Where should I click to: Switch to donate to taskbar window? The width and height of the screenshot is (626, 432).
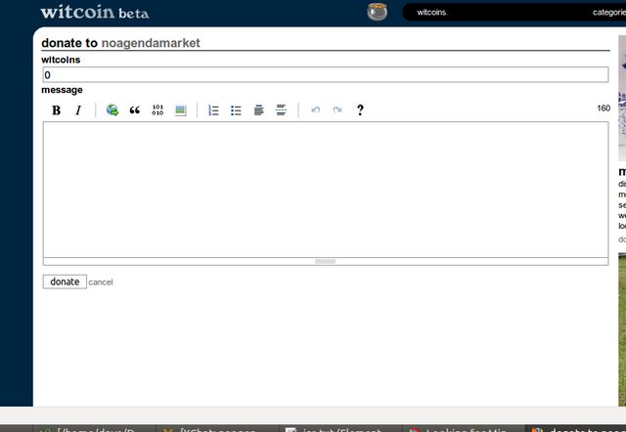point(577,429)
